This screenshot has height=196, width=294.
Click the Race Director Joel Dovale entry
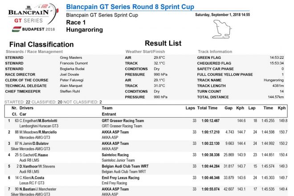70,74
